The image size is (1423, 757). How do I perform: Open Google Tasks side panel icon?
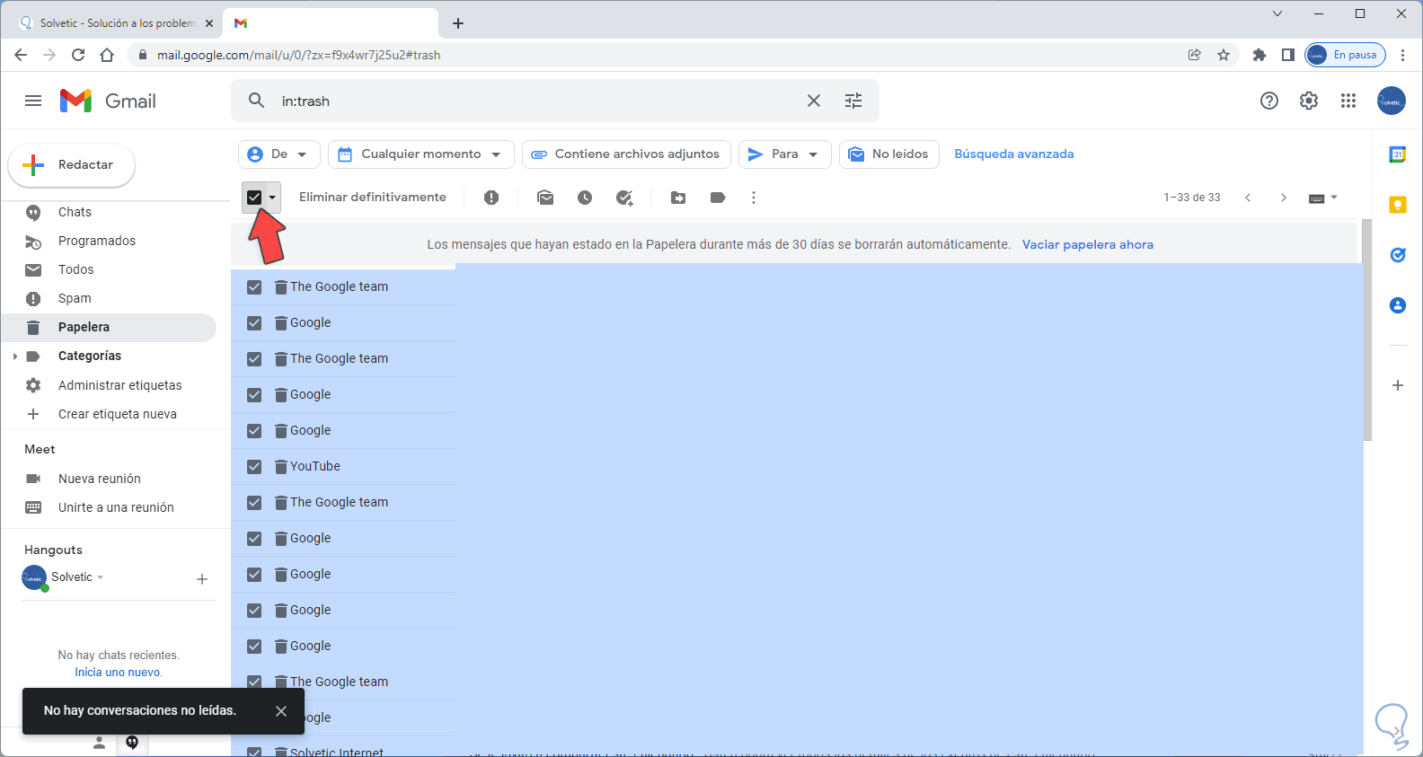coord(1398,255)
